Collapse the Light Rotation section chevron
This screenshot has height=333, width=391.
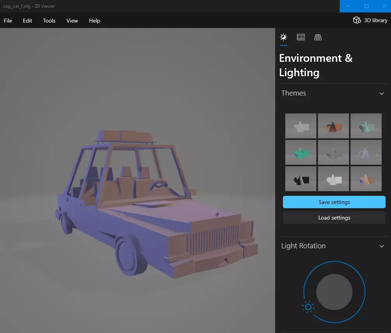[x=382, y=246]
